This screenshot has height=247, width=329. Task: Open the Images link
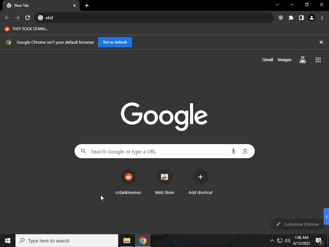285,59
